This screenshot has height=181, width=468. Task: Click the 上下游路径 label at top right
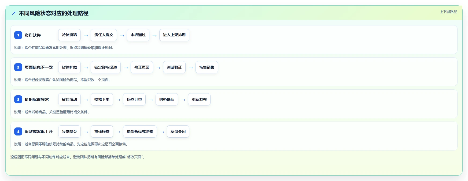tap(448, 12)
